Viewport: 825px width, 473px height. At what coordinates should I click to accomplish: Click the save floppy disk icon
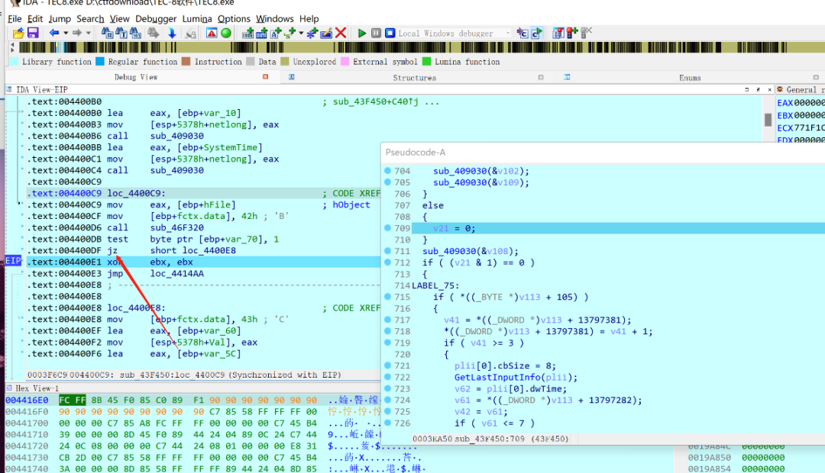pyautogui.click(x=33, y=33)
